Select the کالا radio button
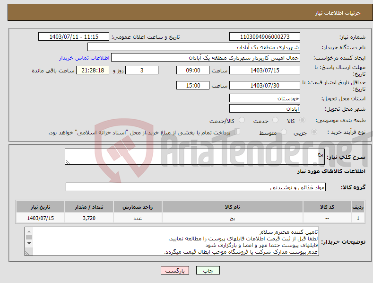Image resolution: width=373 pixels, height=283 pixels. click(x=302, y=120)
